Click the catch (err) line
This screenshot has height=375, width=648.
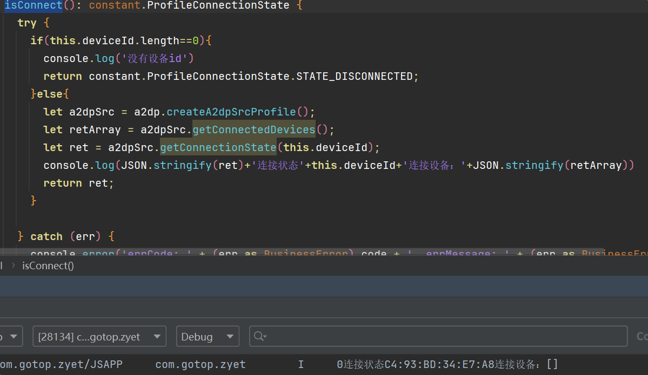(x=66, y=236)
